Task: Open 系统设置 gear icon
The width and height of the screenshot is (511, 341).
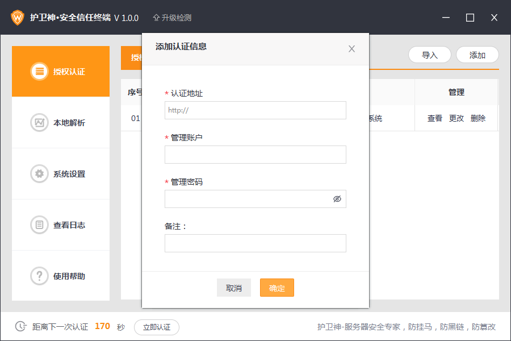Action: click(39, 174)
